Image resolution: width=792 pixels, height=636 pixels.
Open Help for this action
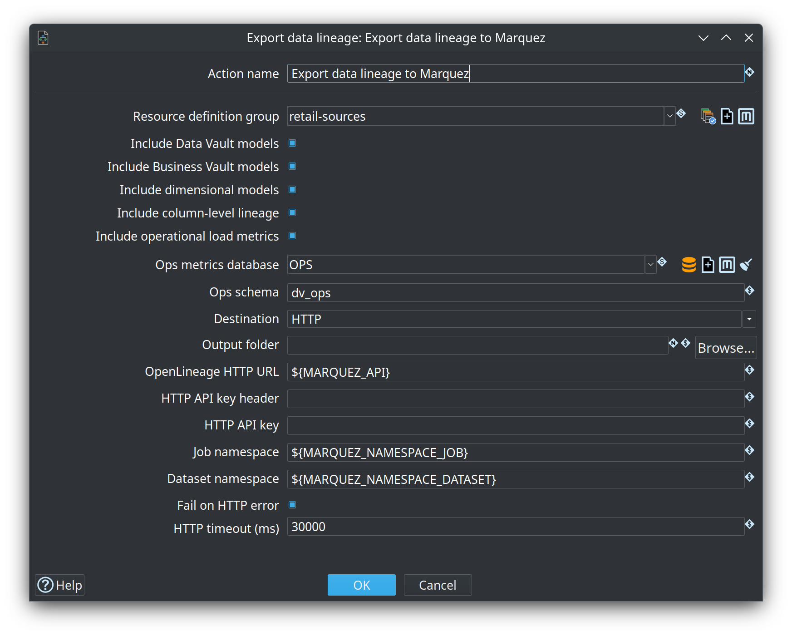[59, 585]
